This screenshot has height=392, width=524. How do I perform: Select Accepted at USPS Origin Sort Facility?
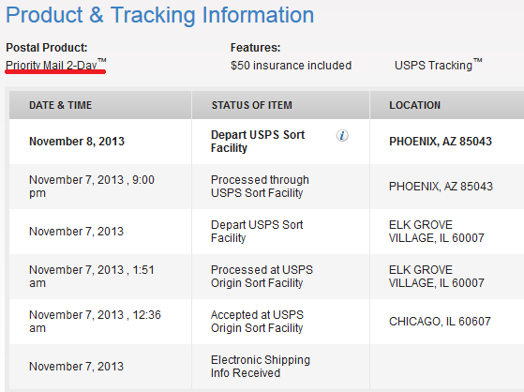tap(258, 322)
